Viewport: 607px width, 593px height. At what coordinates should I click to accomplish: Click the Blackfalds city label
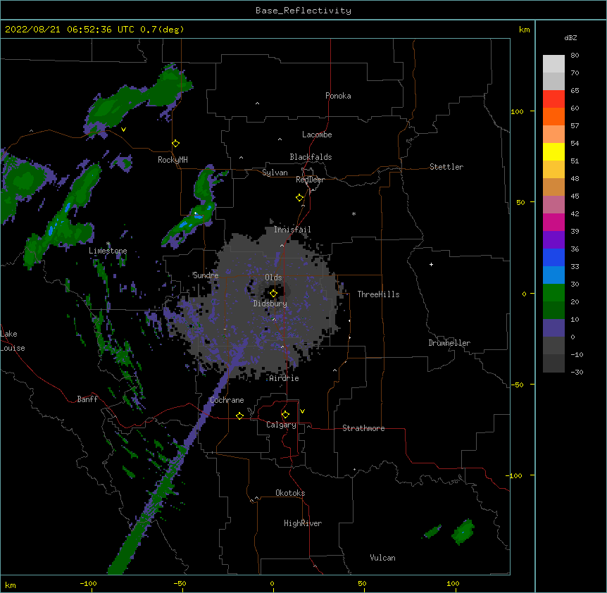click(x=311, y=157)
